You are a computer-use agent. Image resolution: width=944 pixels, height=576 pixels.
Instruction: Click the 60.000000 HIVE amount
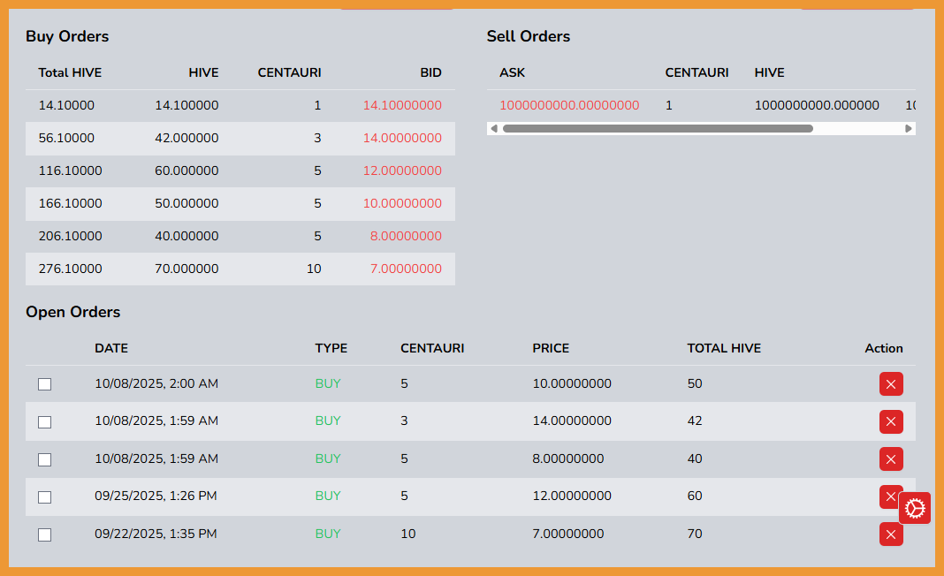click(187, 171)
